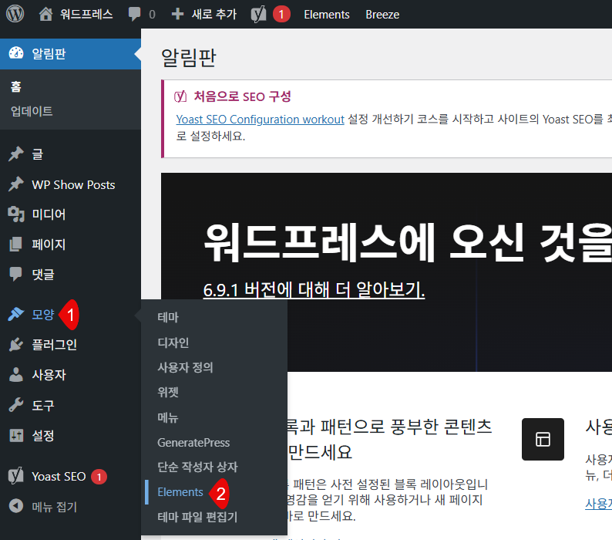Click the WP Show Posts menu label
The width and height of the screenshot is (612, 540).
73,184
